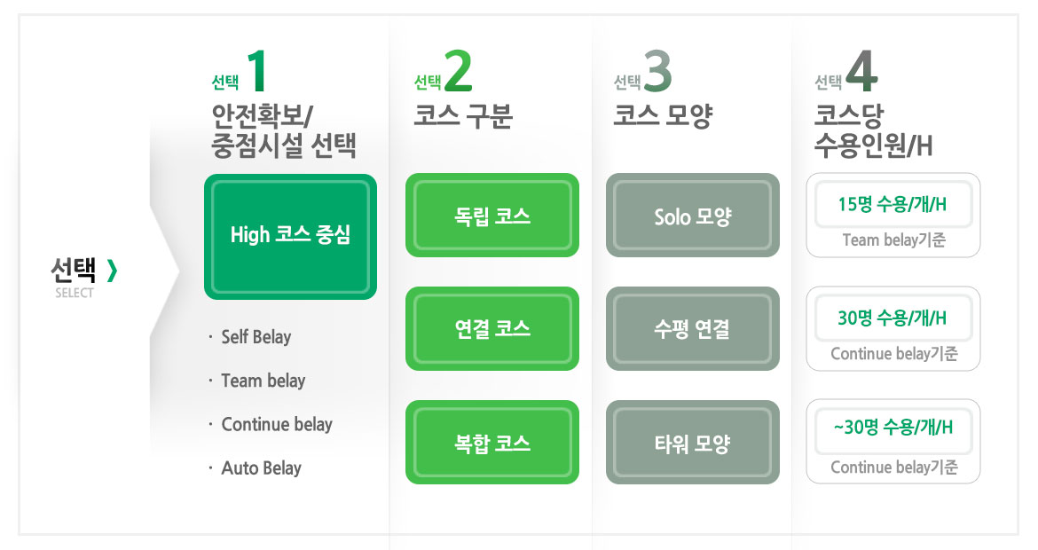
Task: Click the 선택 2 코스 구분 heading
Action: [463, 90]
